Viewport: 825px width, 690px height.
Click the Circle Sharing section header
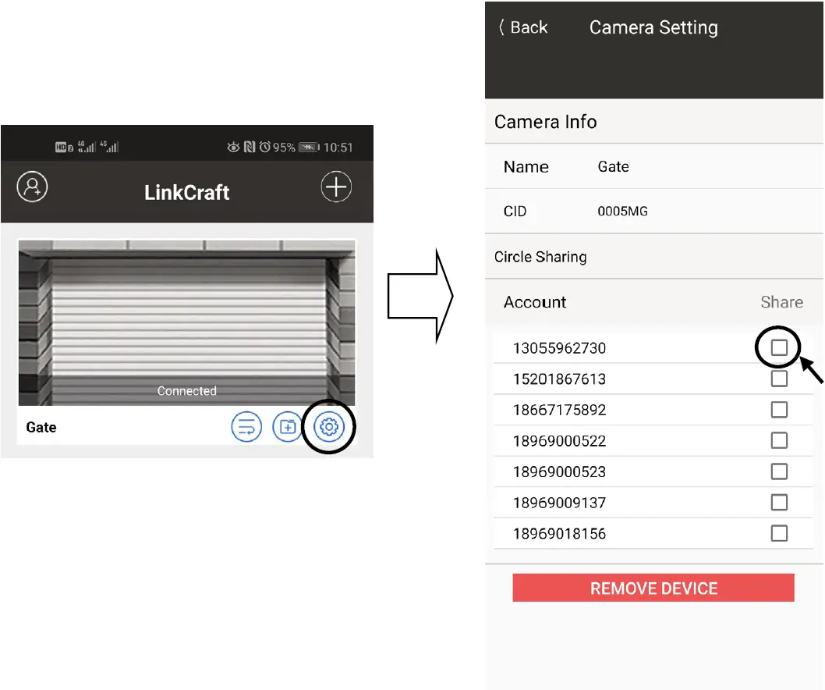[x=540, y=257]
